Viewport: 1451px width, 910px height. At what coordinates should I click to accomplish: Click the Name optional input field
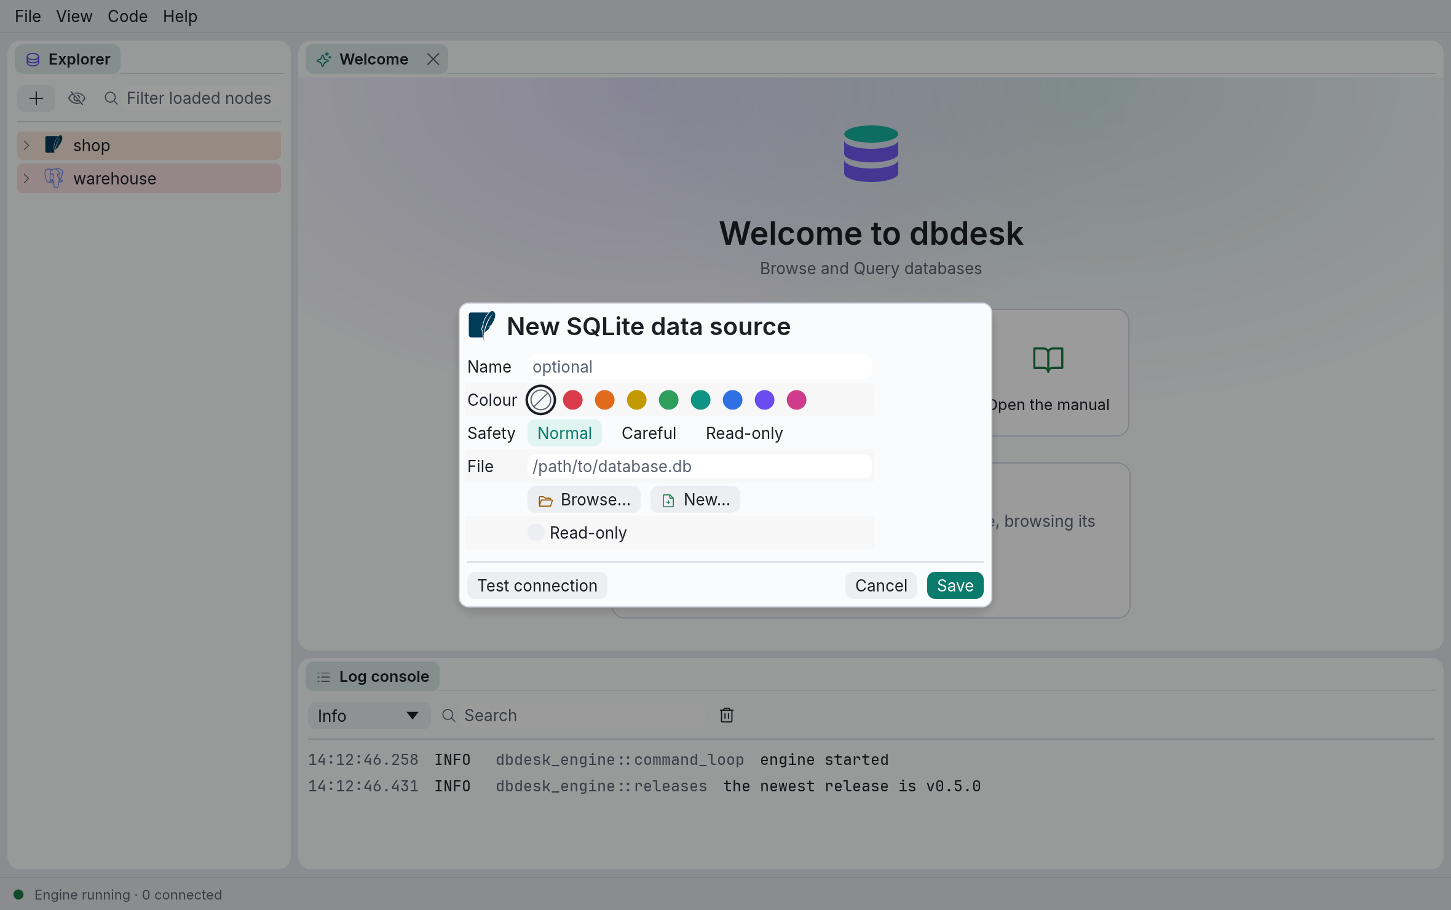tap(699, 366)
